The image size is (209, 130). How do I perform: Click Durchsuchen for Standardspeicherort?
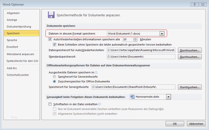190,57
